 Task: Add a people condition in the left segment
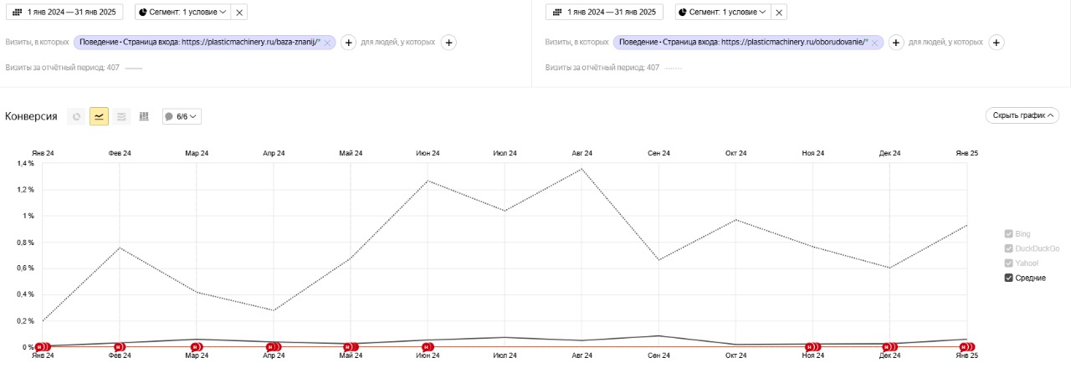click(x=448, y=42)
